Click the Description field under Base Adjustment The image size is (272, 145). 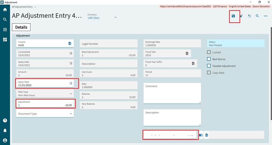[x=109, y=64]
